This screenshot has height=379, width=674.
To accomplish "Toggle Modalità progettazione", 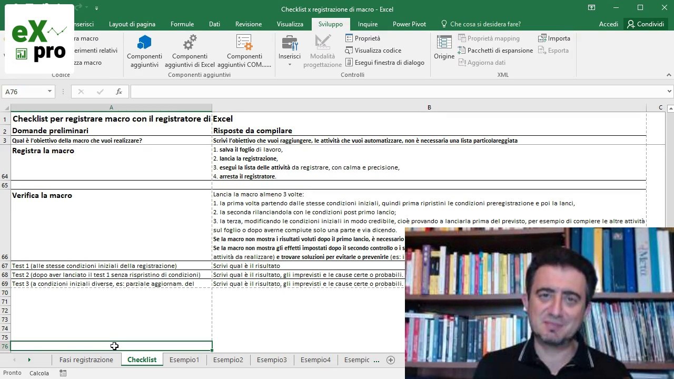I will pyautogui.click(x=322, y=52).
